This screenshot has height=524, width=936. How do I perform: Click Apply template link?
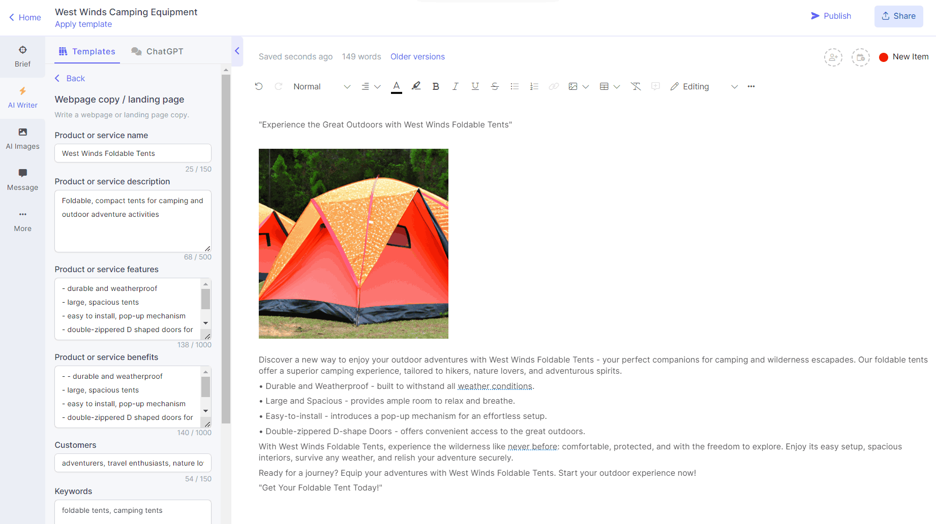(83, 24)
